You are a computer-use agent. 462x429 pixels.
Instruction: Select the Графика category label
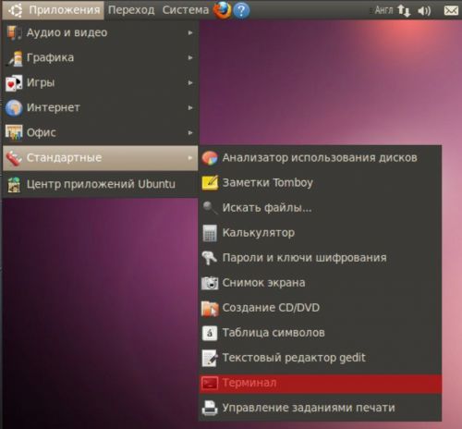point(50,58)
